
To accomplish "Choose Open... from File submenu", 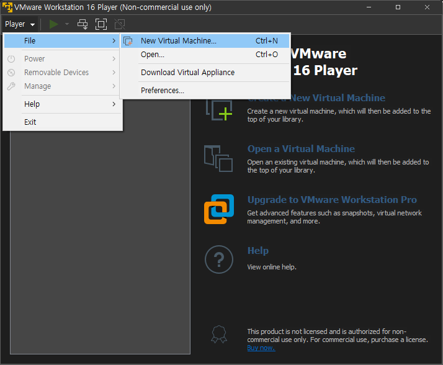I will [205, 54].
